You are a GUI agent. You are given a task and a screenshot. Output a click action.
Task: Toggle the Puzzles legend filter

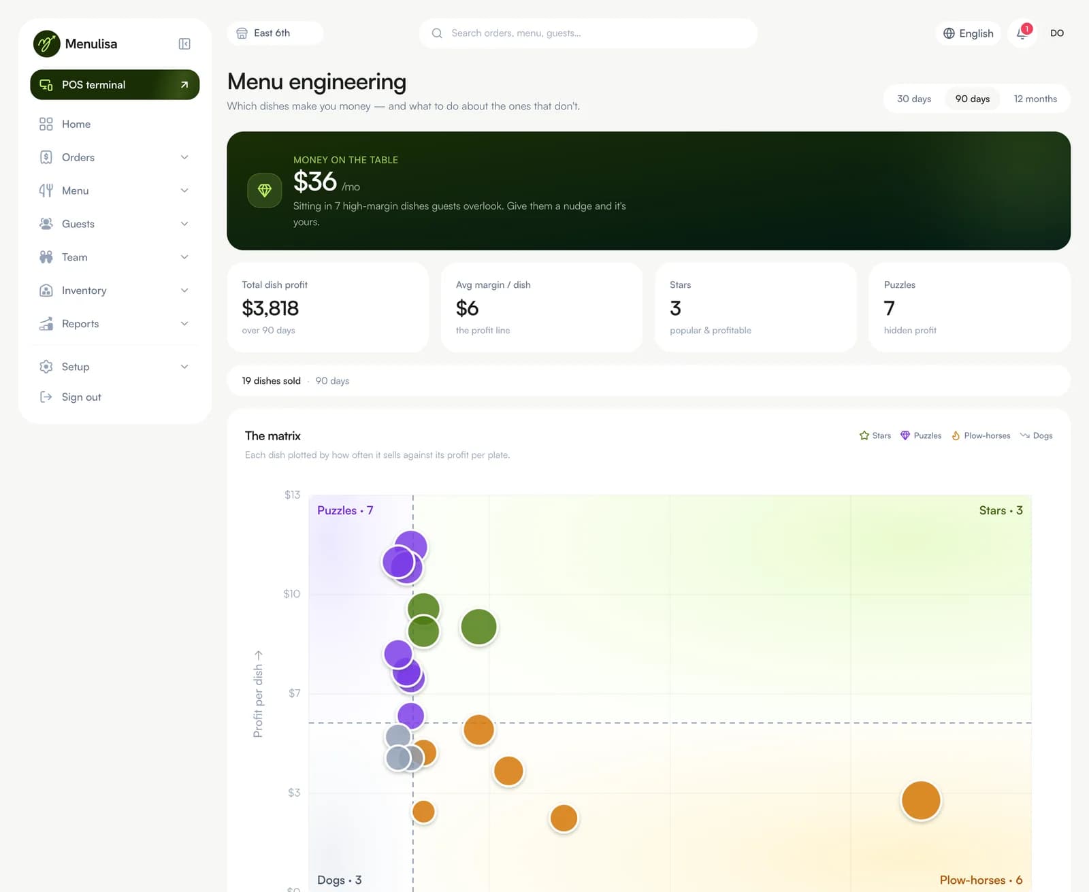pyautogui.click(x=921, y=435)
